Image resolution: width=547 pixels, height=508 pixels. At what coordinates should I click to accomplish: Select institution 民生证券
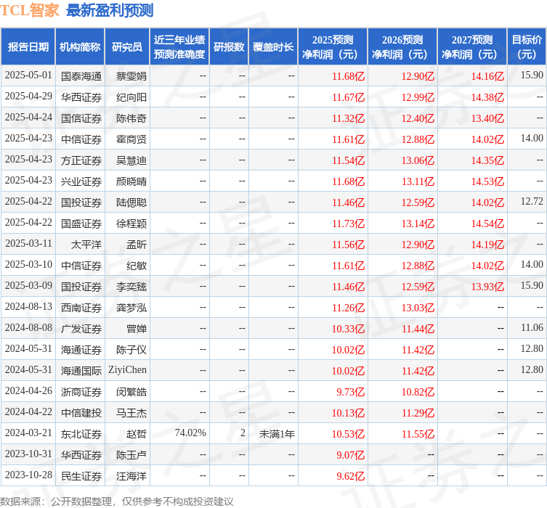pos(81,476)
